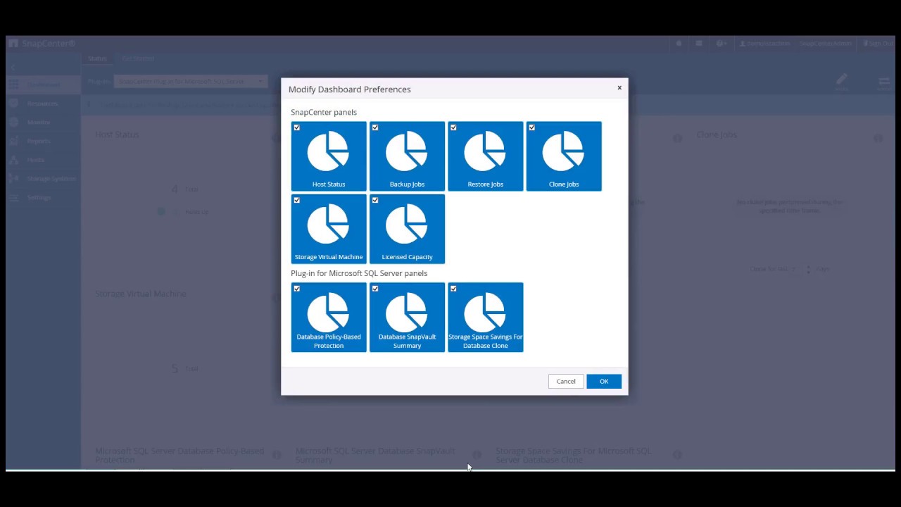Open the help menu dropdown in the header
Screen dimensions: 901x507
[x=722, y=44]
